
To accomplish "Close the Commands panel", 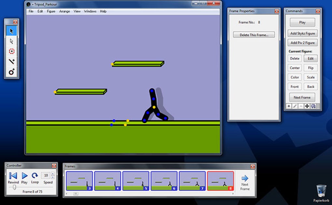I will click(318, 11).
